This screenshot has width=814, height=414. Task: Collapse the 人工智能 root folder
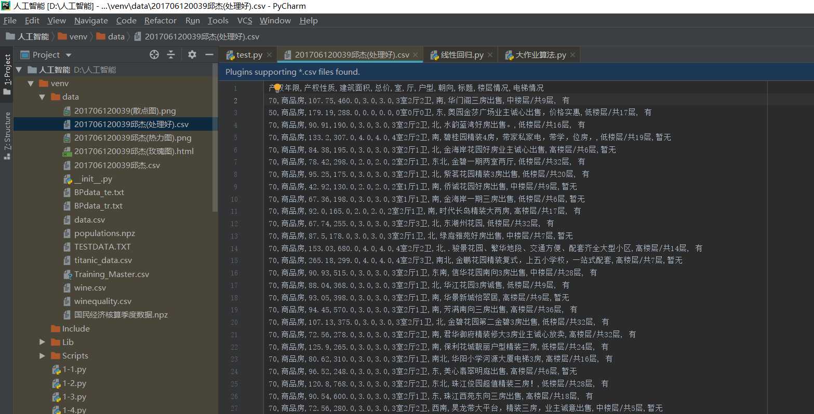19,70
